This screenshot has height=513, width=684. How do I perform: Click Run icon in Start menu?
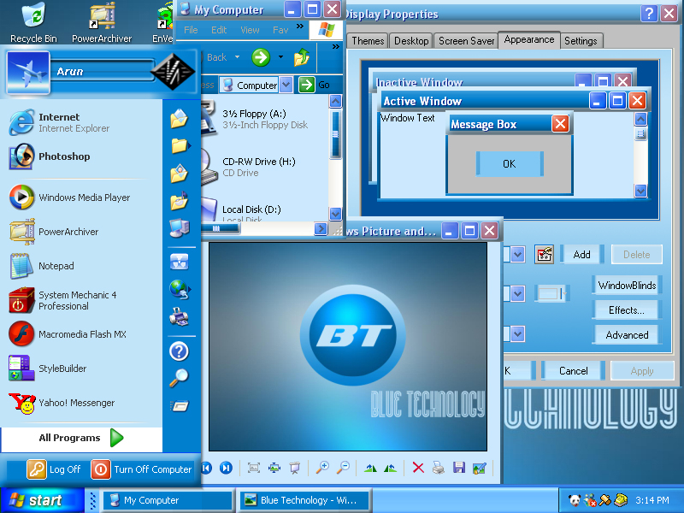179,406
